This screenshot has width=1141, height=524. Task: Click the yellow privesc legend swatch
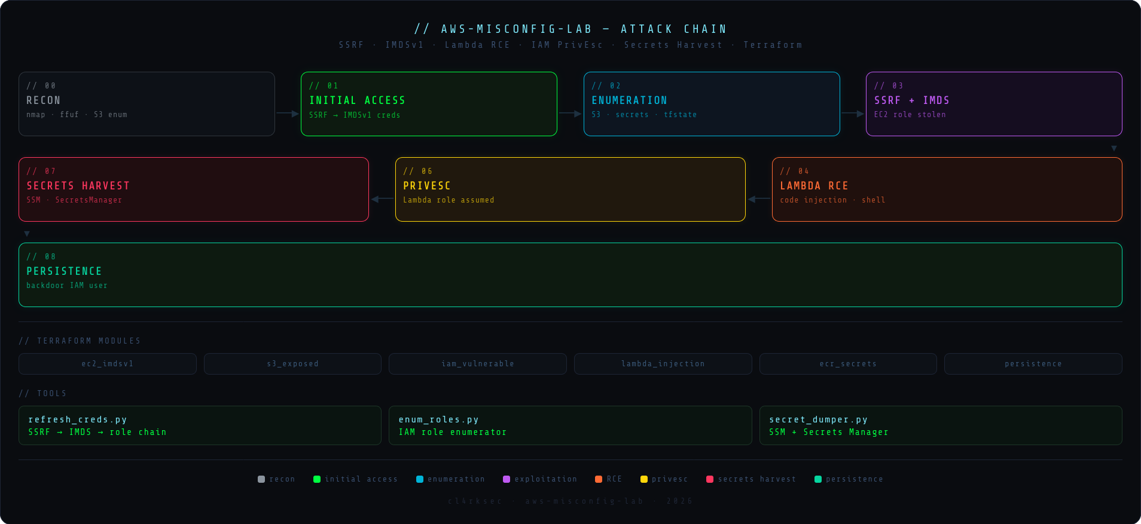point(644,479)
